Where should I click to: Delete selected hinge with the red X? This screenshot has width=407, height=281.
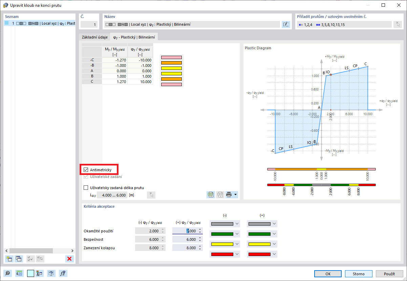(69, 259)
